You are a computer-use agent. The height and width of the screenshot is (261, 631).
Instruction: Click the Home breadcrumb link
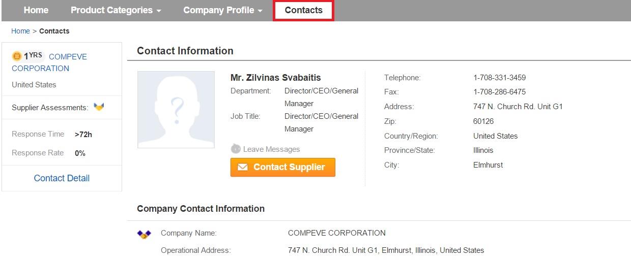[20, 31]
